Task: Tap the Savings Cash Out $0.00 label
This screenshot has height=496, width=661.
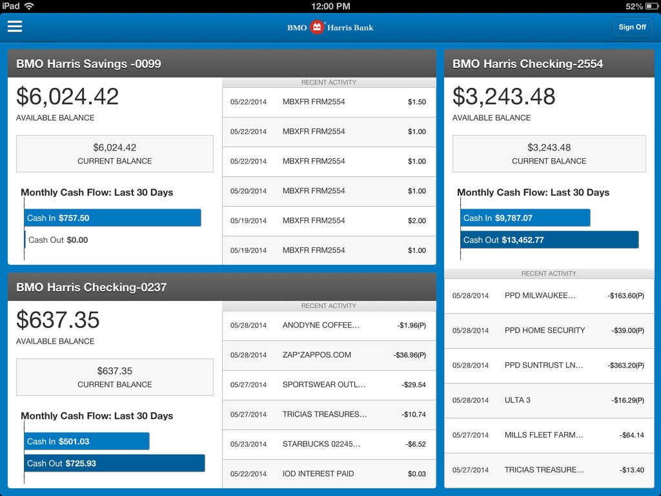Action: pos(58,240)
